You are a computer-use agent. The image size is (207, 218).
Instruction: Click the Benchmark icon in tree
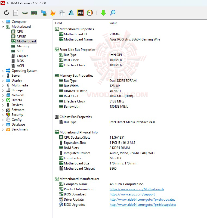pos(8,129)
